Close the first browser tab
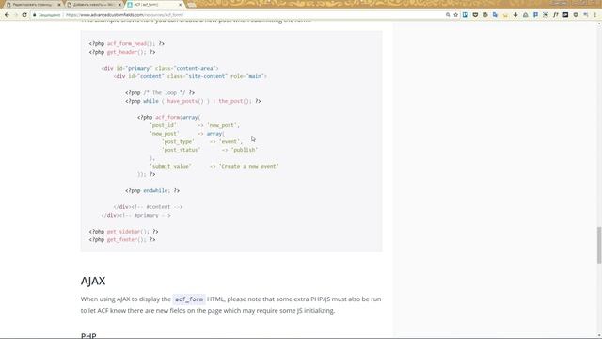Image resolution: width=602 pixels, height=339 pixels. 59,5
